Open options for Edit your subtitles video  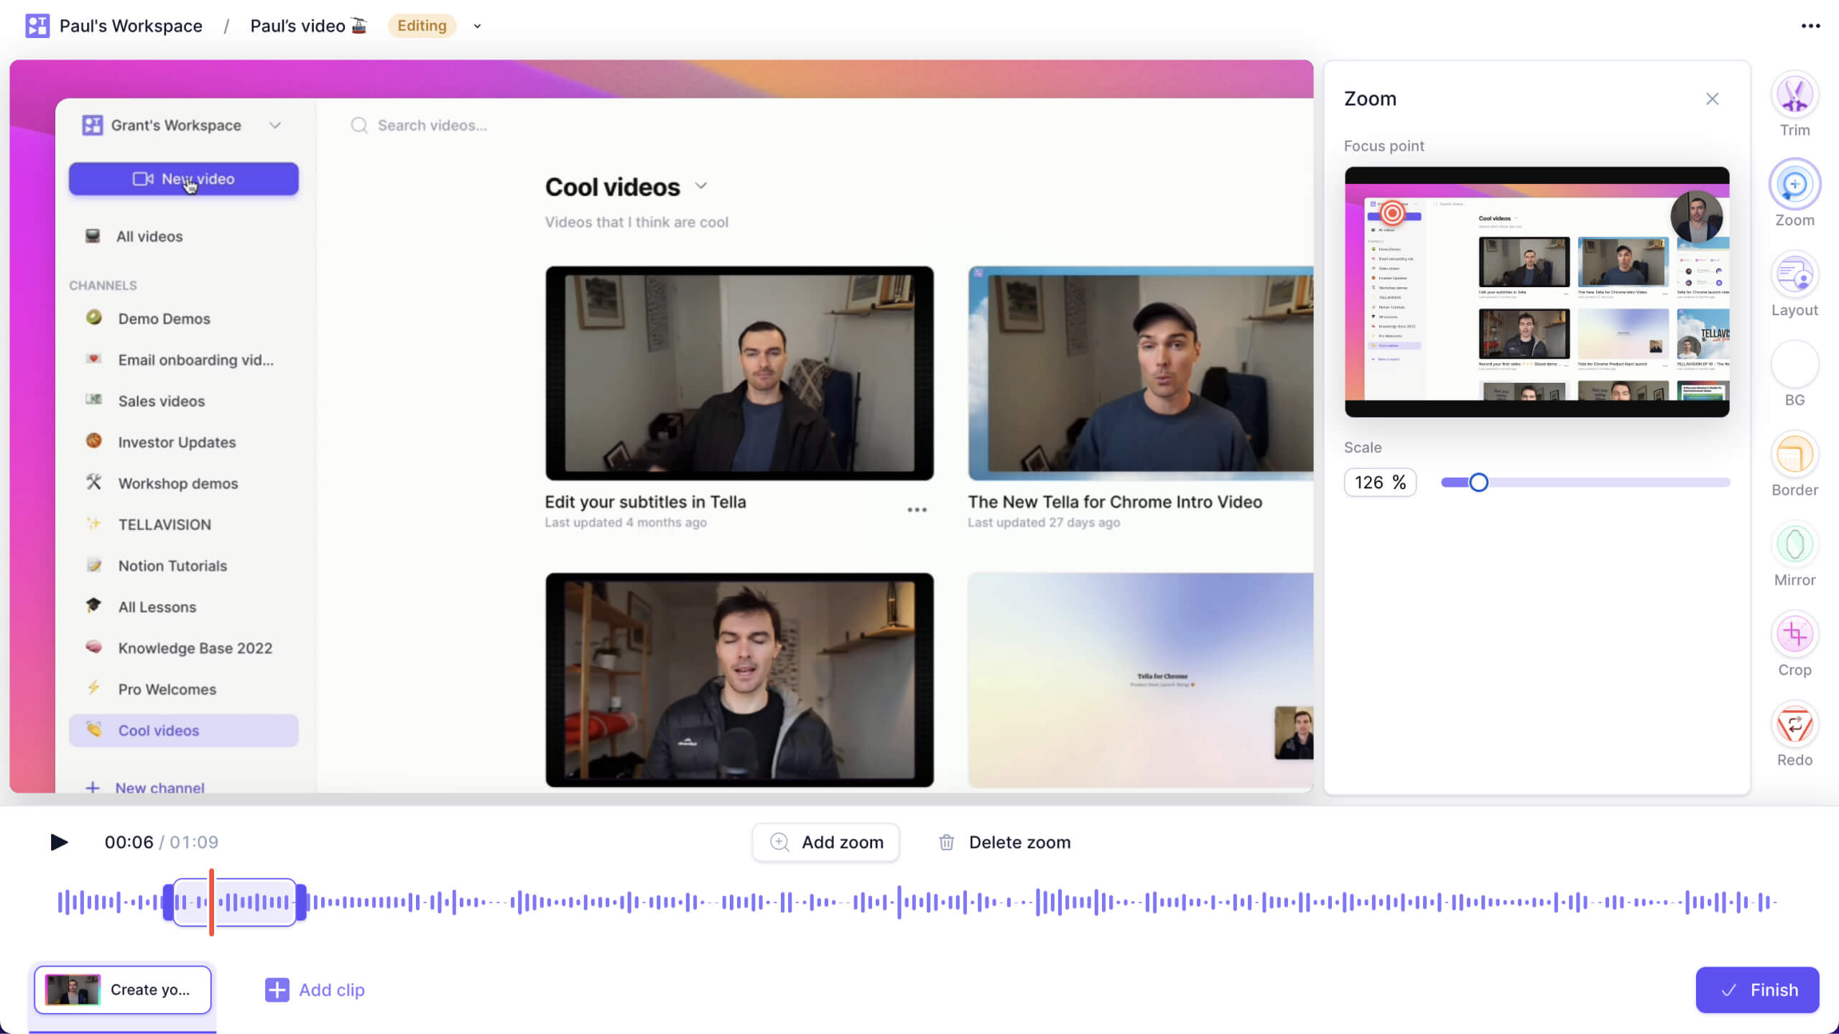tap(915, 510)
